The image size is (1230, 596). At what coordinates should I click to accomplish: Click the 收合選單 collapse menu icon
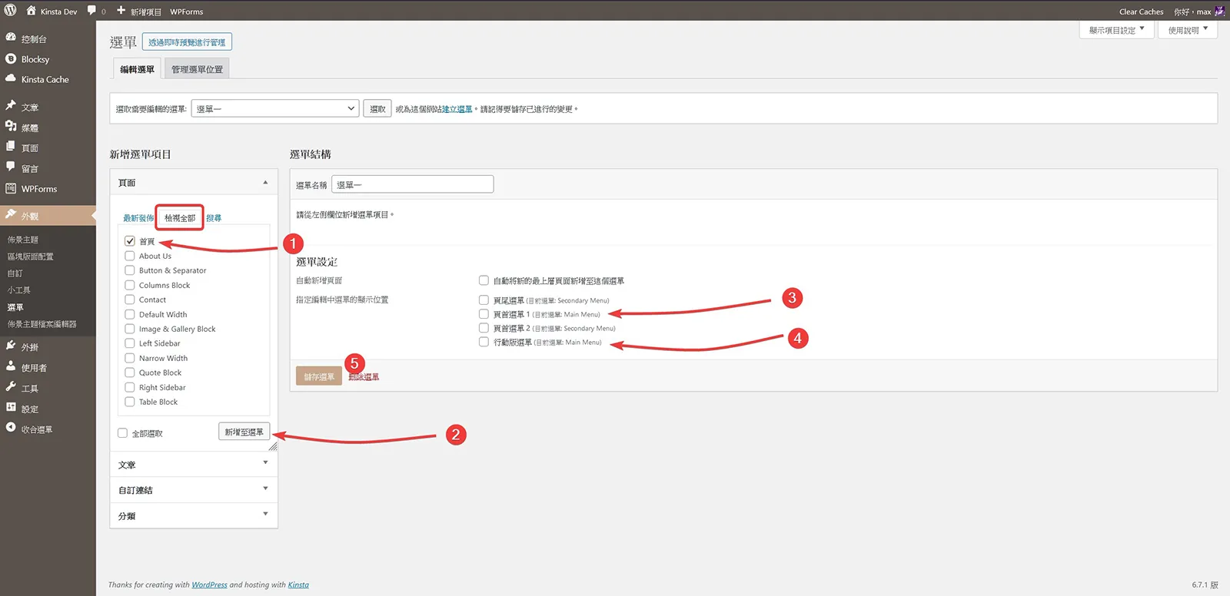(11, 428)
